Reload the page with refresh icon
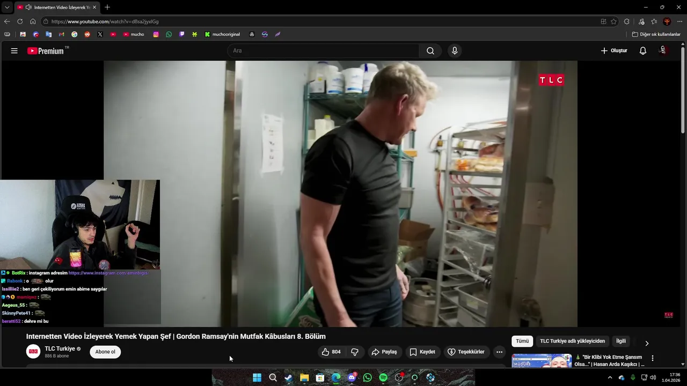Screen dimensions: 687x386 coord(20,21)
